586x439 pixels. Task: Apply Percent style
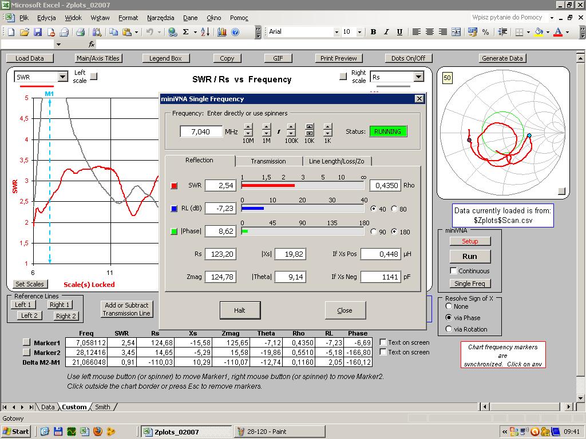[485, 32]
